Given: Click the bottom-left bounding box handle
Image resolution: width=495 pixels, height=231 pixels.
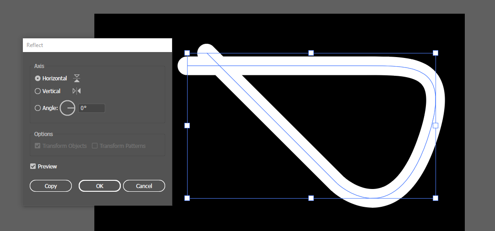Looking at the screenshot, I should pyautogui.click(x=187, y=198).
